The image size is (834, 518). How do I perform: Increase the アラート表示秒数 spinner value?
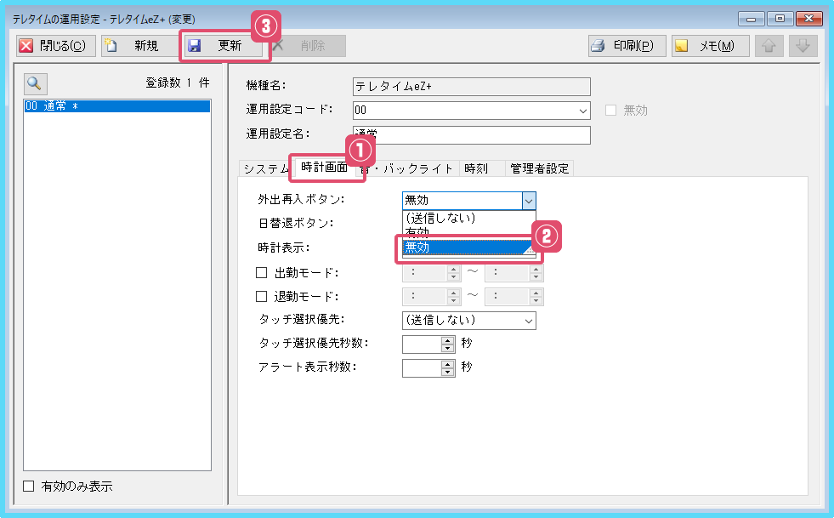[x=448, y=363]
